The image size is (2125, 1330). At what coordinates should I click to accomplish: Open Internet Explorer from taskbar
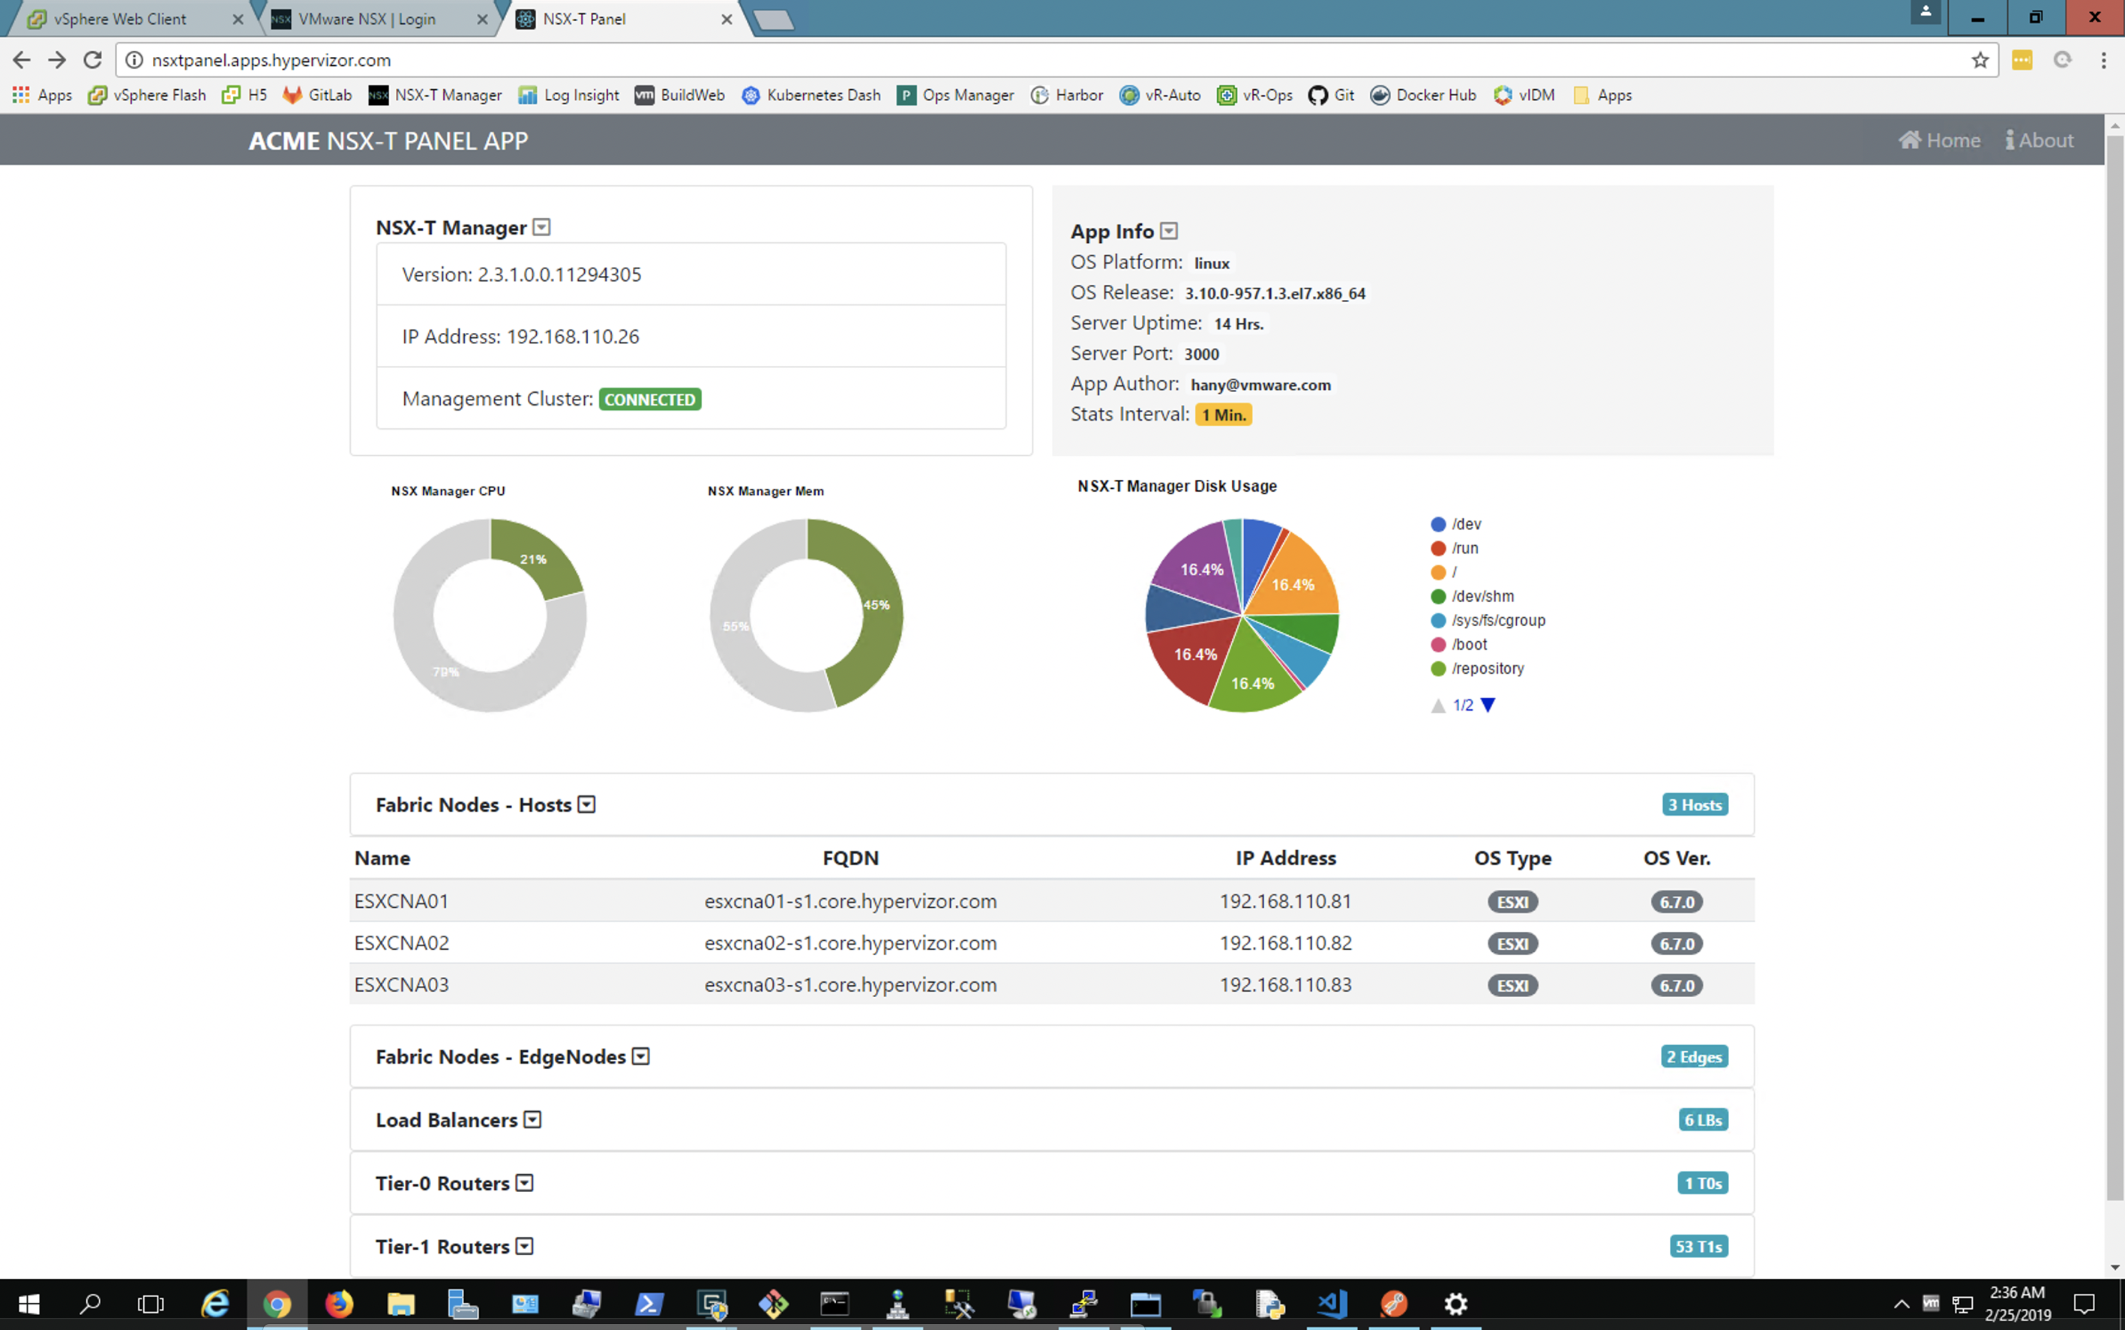214,1304
